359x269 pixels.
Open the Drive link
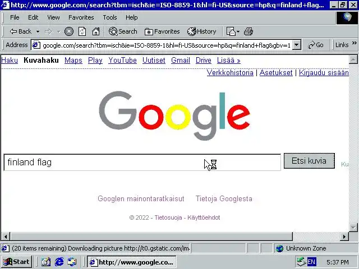203,60
